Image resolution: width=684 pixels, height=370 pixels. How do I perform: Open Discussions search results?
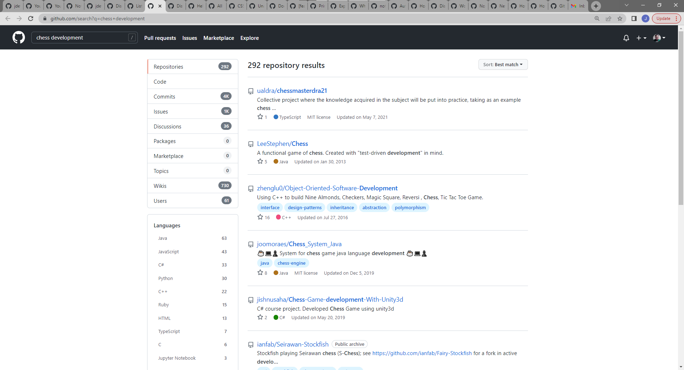(x=192, y=126)
